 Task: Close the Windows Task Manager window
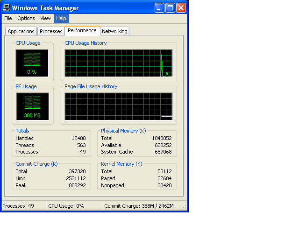click(181, 8)
